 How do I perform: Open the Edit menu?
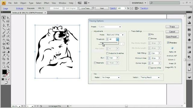[16, 3]
